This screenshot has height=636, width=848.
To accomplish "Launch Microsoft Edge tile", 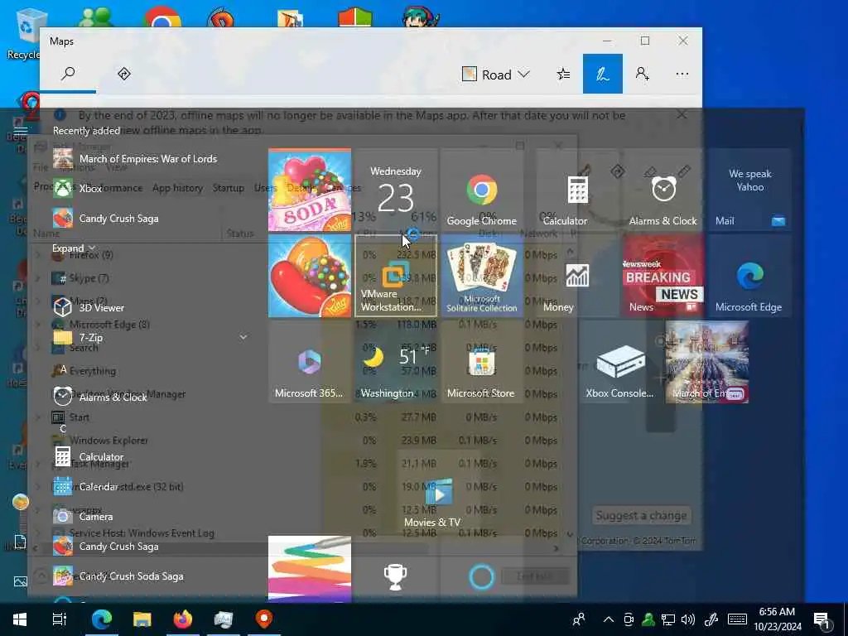I will click(x=749, y=276).
